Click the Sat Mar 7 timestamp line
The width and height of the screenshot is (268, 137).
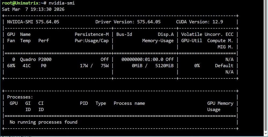point(33,9)
